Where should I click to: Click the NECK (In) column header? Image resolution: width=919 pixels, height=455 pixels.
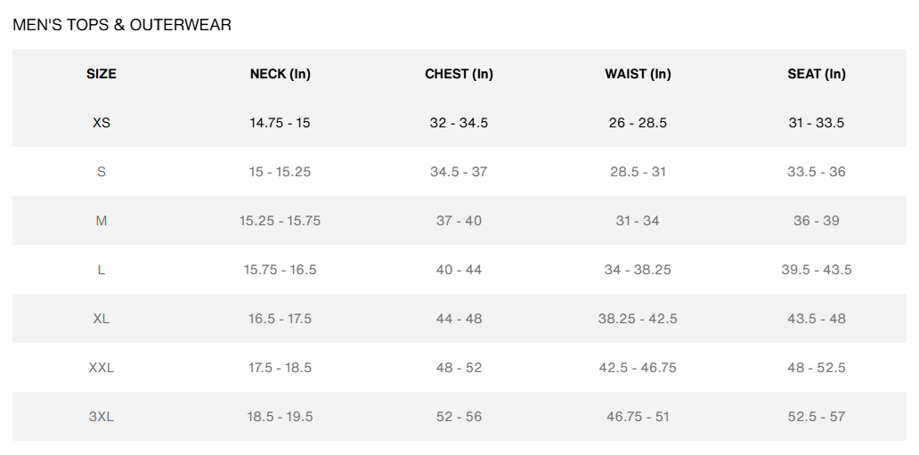[280, 74]
